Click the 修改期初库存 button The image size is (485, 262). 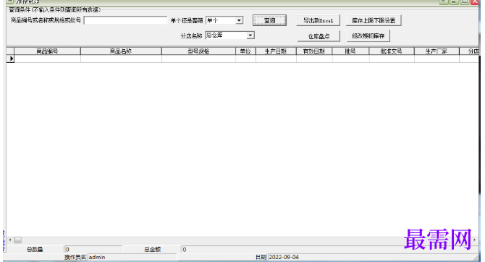coord(368,36)
